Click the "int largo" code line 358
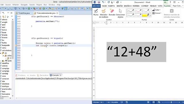 click(51, 46)
